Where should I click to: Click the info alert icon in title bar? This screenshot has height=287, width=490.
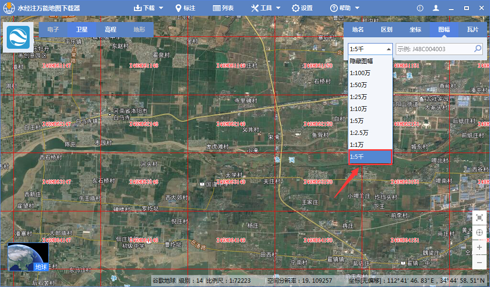click(x=420, y=8)
